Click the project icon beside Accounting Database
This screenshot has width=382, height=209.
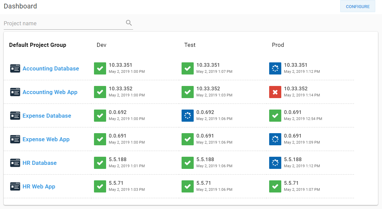[15, 68]
